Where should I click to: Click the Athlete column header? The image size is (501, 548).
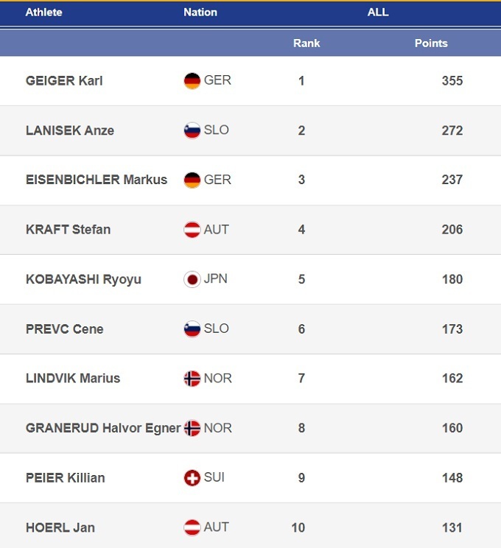coord(44,13)
